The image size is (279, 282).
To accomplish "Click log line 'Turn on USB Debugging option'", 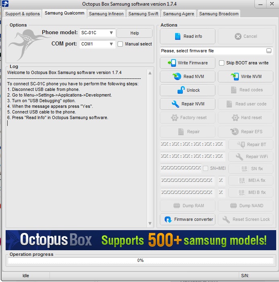I will [x=41, y=101].
